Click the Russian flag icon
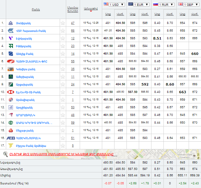This screenshot has width=201, height=188. [155, 4]
